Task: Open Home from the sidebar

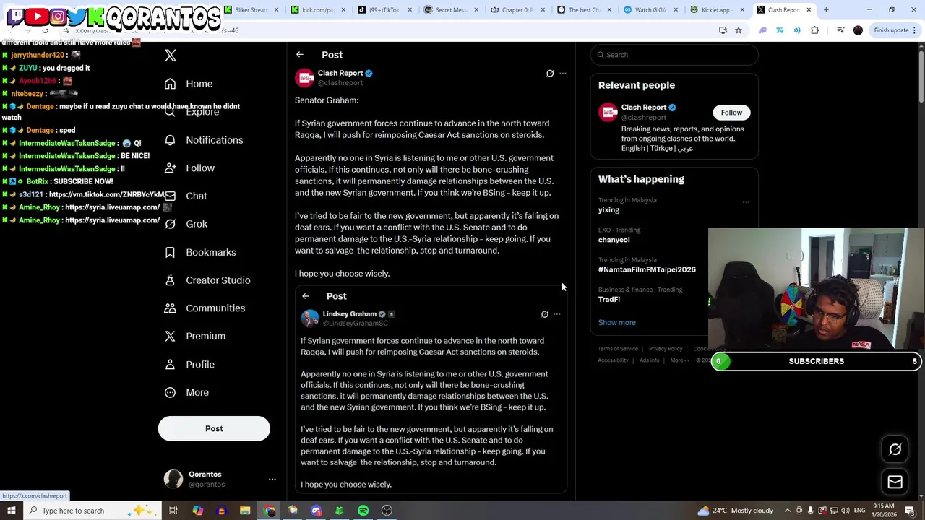Action: click(x=189, y=84)
